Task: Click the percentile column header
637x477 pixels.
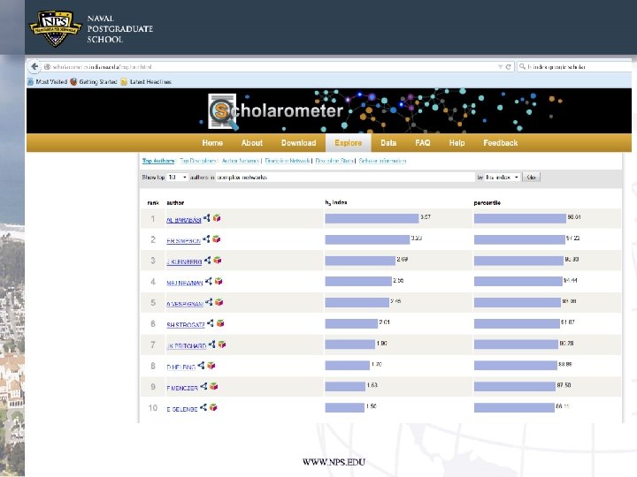Action: (487, 203)
